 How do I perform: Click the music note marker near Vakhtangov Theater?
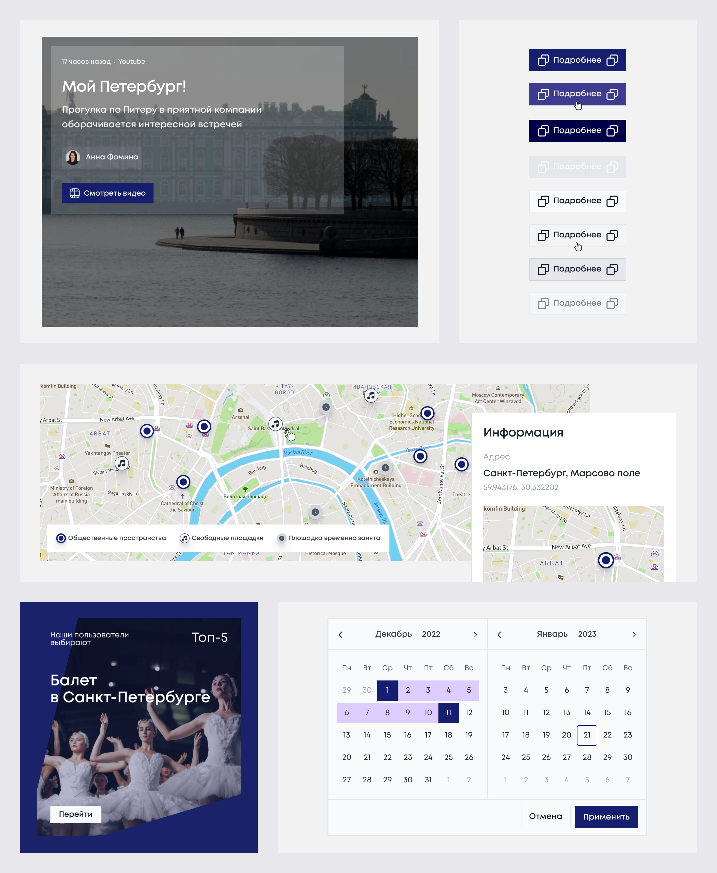point(121,463)
